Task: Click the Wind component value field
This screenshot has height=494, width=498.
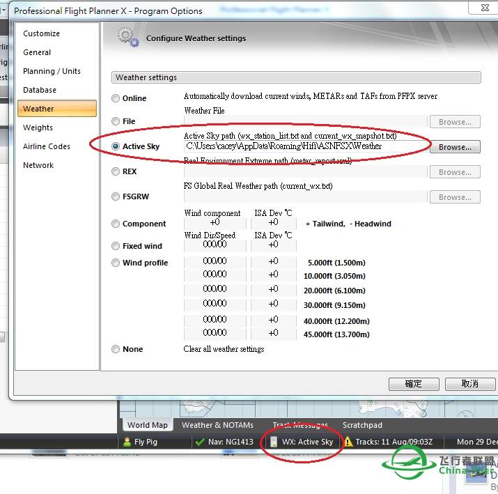Action: (x=215, y=223)
